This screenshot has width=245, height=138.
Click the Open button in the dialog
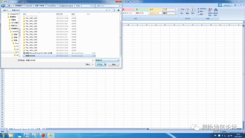[x=100, y=64]
